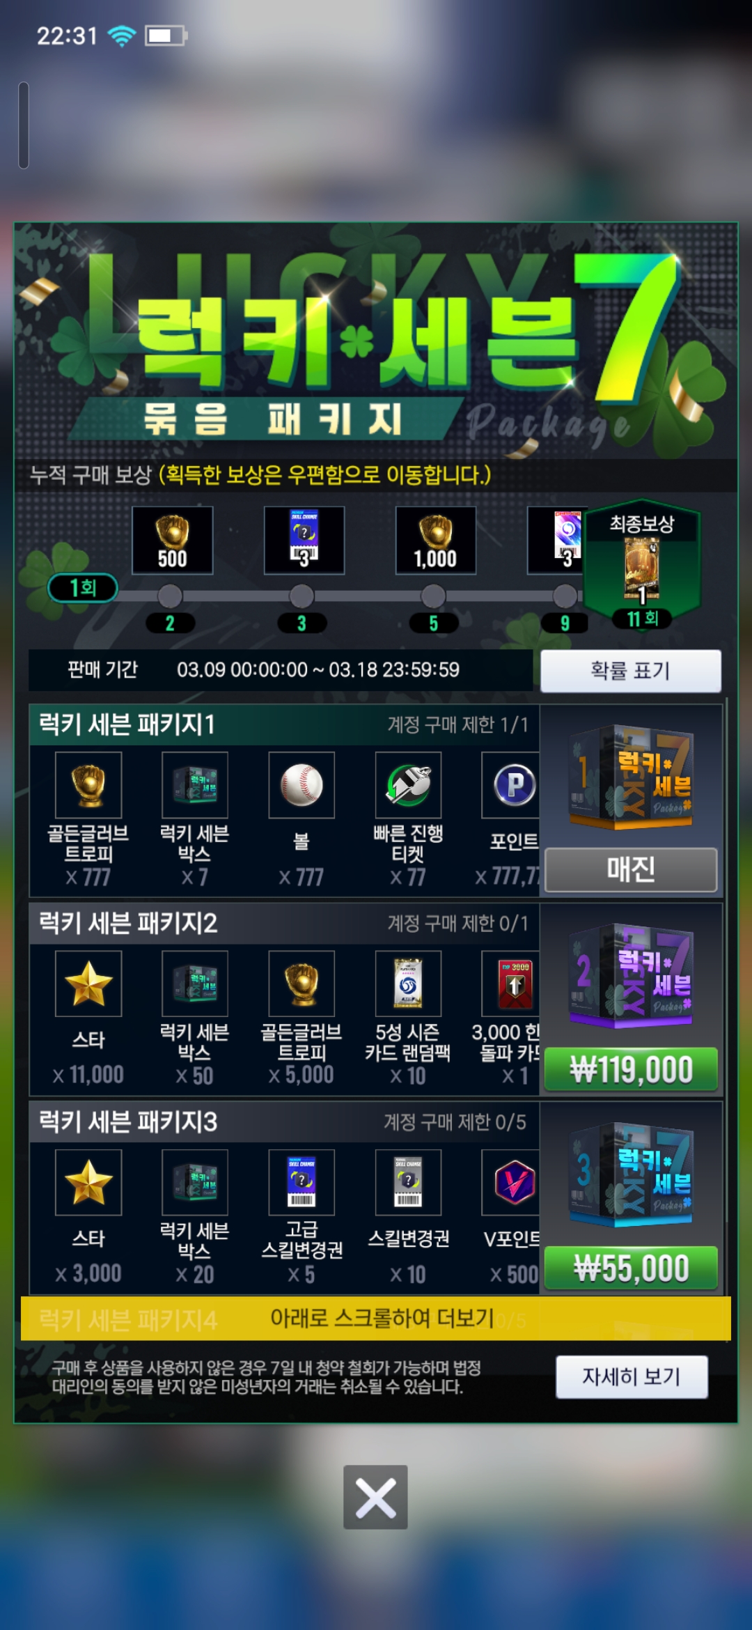Tap the blue P point icon
The height and width of the screenshot is (1630, 752).
click(x=512, y=785)
